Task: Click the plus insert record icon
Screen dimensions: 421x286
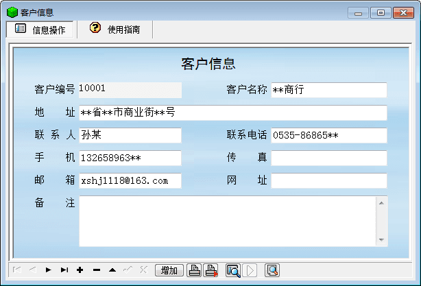Action: tap(80, 270)
